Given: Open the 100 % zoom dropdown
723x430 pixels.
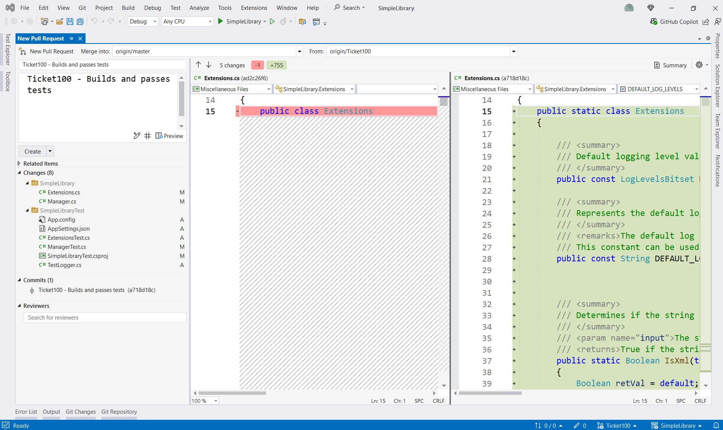Looking at the screenshot, I should pyautogui.click(x=216, y=401).
